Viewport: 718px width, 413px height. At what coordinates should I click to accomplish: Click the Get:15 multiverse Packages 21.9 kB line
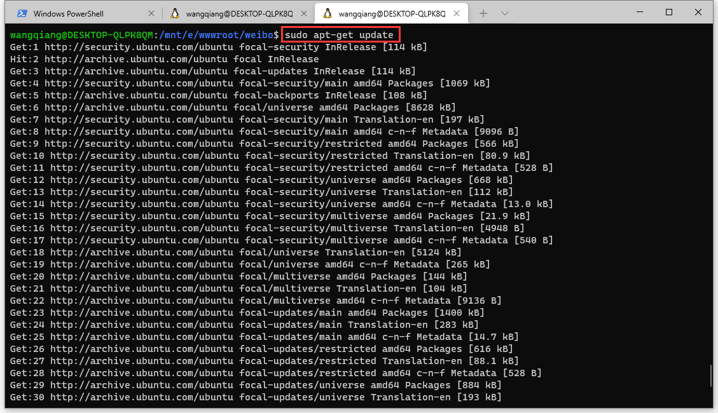tap(270, 216)
